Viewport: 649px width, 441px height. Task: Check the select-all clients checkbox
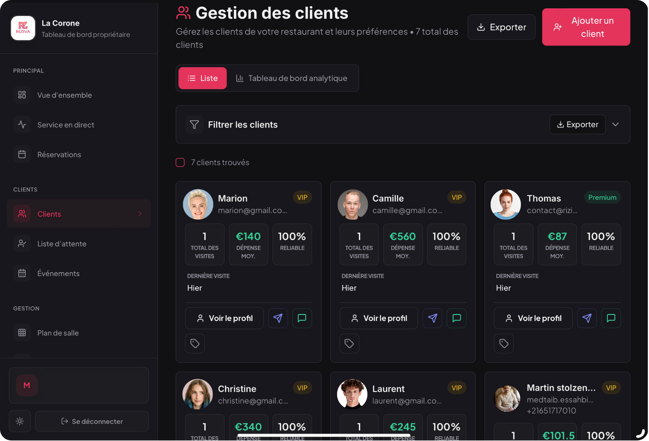coord(180,162)
